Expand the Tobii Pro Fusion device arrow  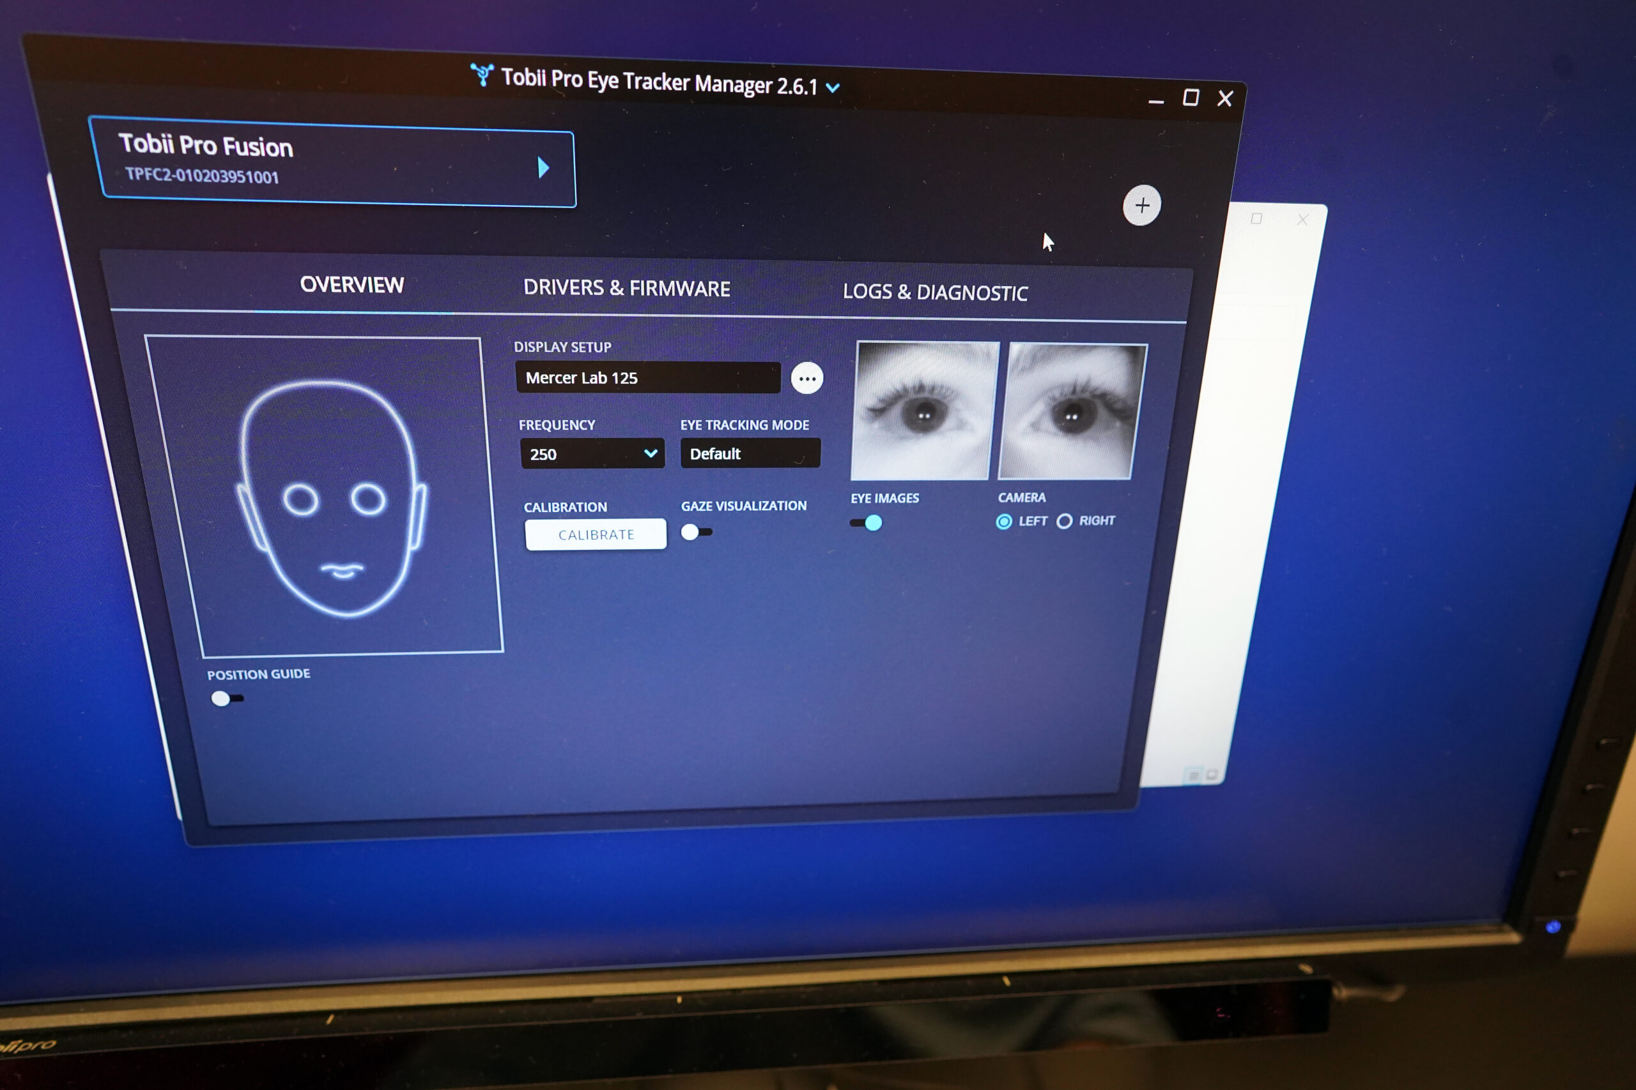pos(543,167)
